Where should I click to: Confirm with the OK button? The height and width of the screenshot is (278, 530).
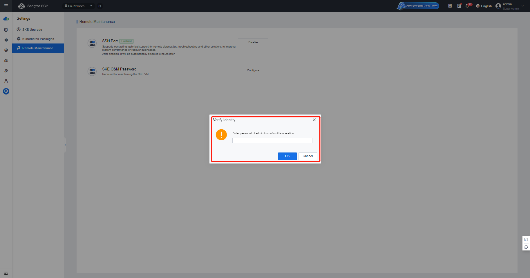coord(287,156)
